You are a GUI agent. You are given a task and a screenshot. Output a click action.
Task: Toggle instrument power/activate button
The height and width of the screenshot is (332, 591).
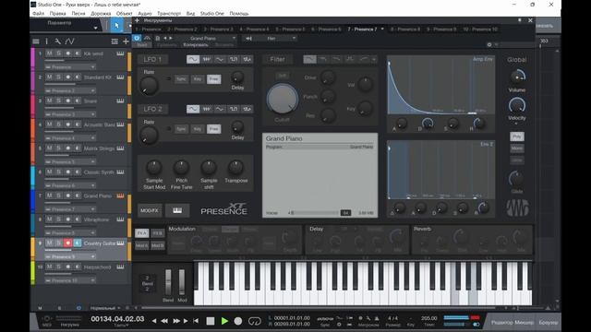coord(137,38)
